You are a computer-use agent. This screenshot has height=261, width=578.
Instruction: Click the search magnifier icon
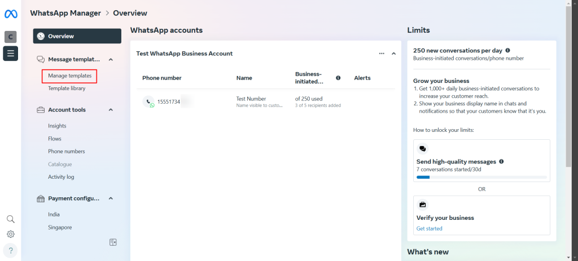click(x=11, y=219)
